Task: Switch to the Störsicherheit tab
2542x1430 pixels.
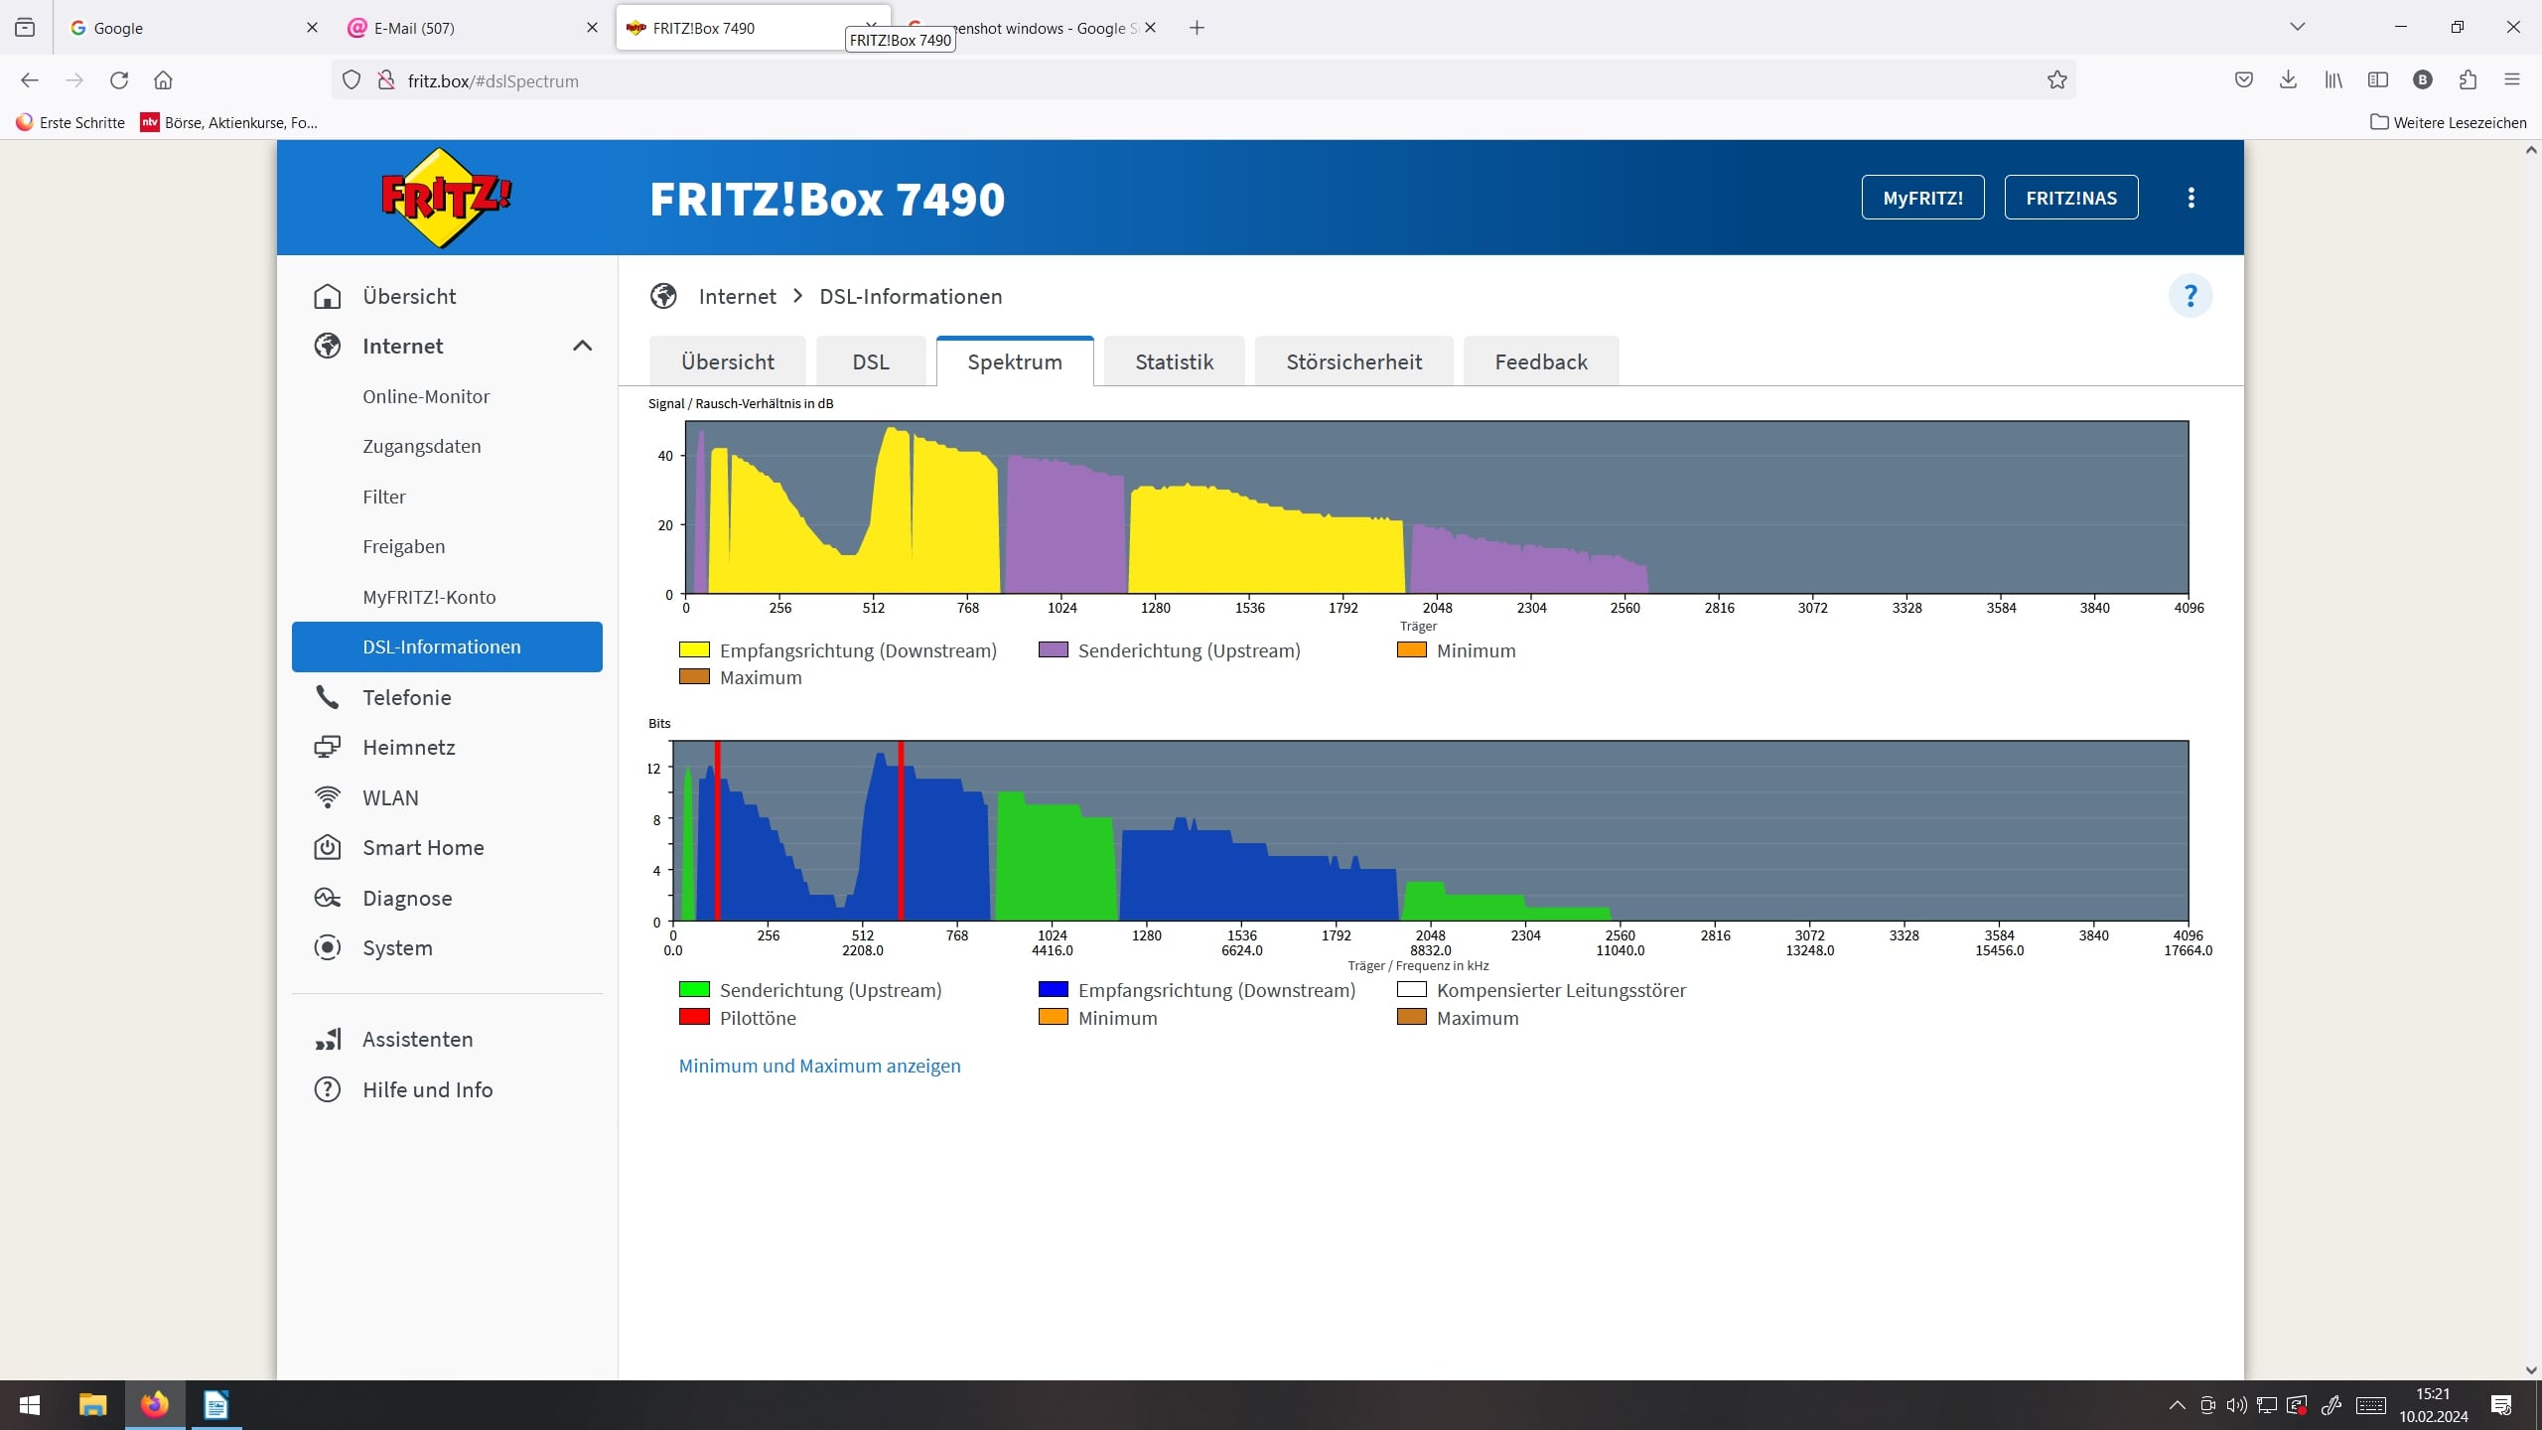Action: 1353,361
